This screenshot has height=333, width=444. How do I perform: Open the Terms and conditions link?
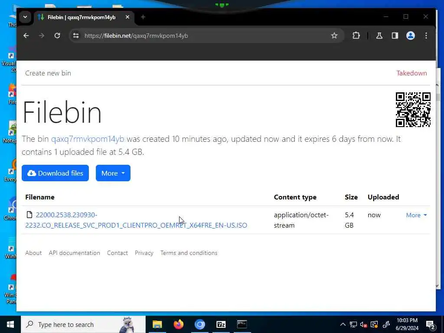click(189, 253)
